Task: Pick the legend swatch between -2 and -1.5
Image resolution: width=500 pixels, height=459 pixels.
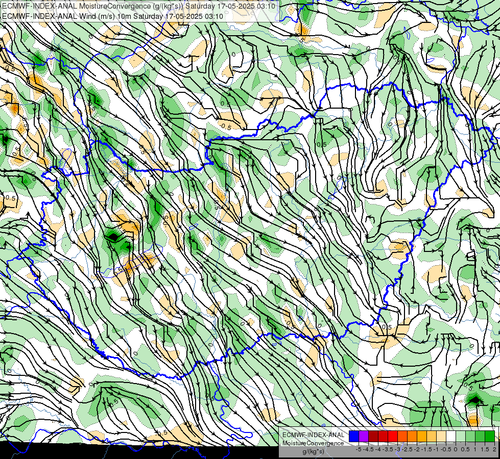Action: (422, 436)
